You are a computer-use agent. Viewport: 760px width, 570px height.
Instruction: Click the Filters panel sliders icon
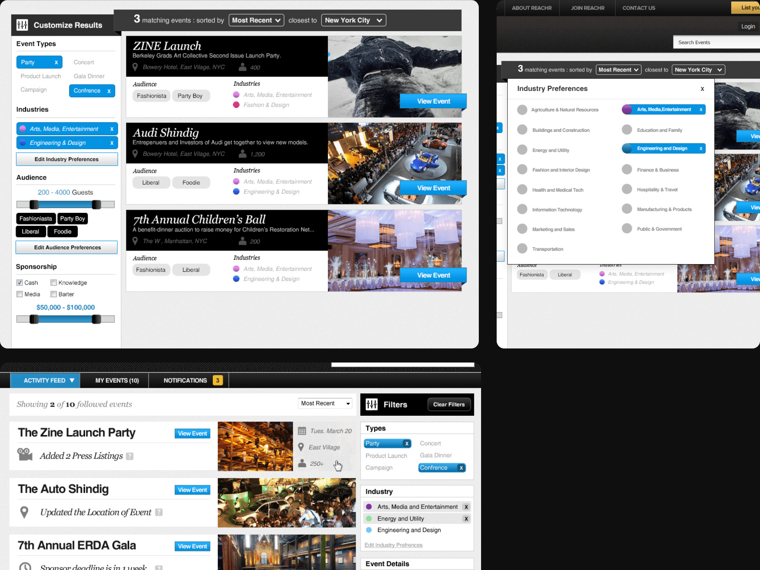pos(372,405)
